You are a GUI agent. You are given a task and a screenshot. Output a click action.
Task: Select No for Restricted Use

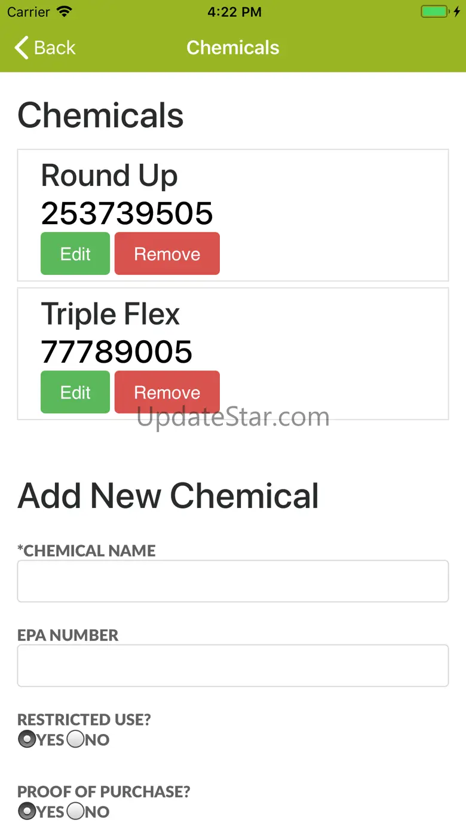coord(75,739)
